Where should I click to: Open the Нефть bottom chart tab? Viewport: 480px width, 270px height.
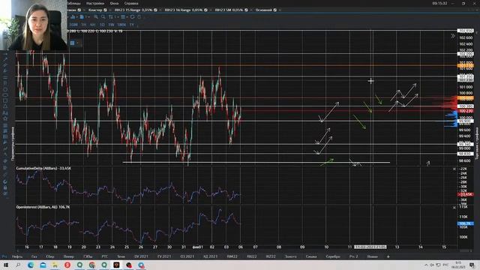pyautogui.click(x=17, y=256)
